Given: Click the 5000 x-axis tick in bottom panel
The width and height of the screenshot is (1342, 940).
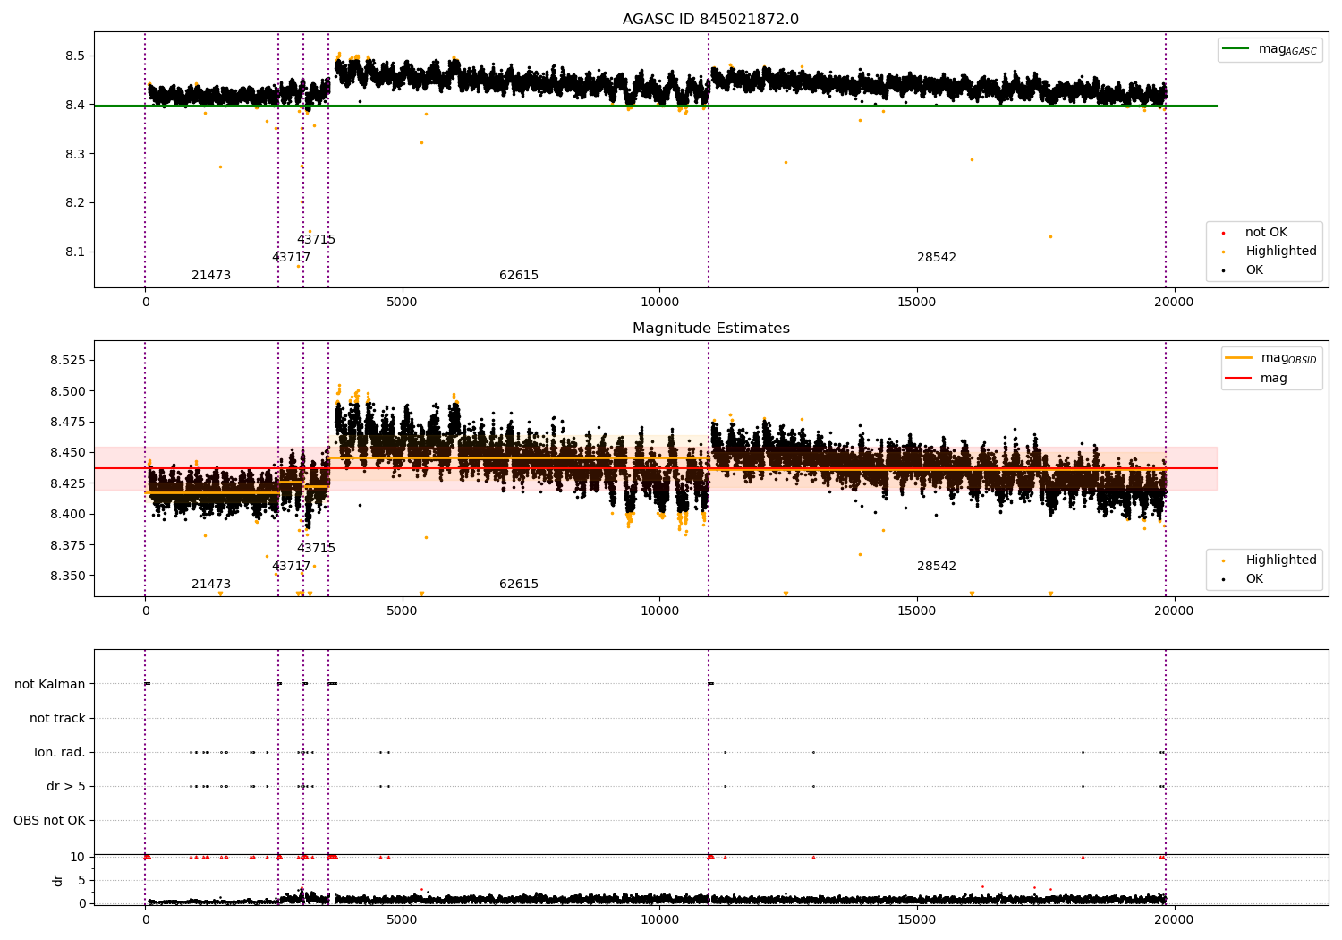Looking at the screenshot, I should (403, 920).
